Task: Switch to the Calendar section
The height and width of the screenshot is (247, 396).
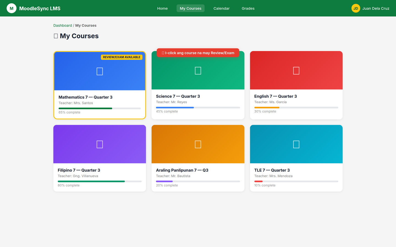Action: pos(221,8)
